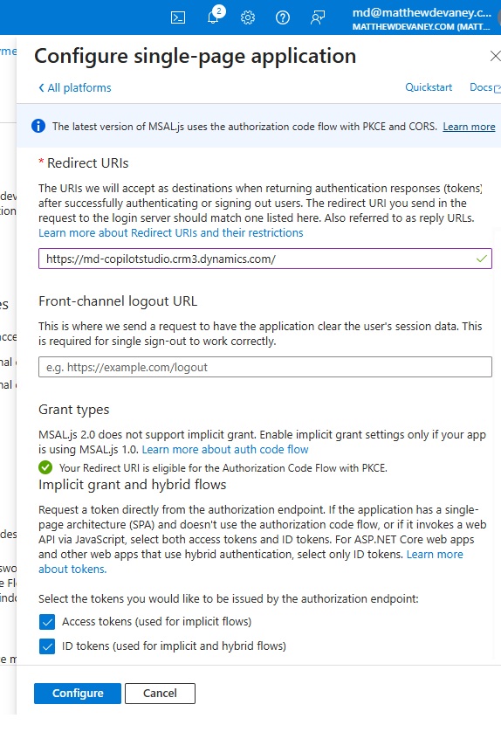
Task: Open help question mark icon
Action: tap(283, 18)
